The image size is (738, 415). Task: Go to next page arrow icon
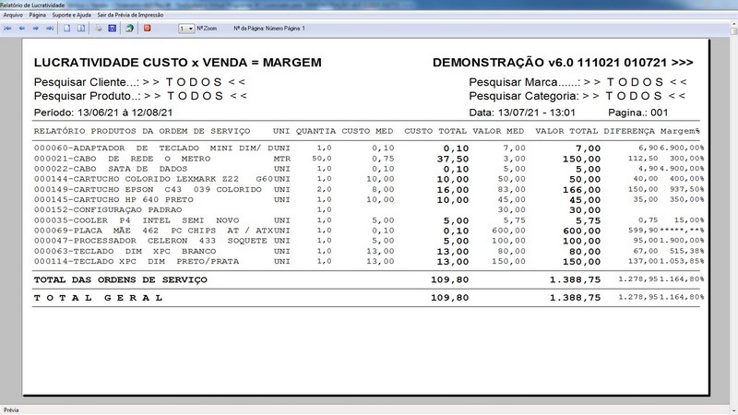coord(35,29)
